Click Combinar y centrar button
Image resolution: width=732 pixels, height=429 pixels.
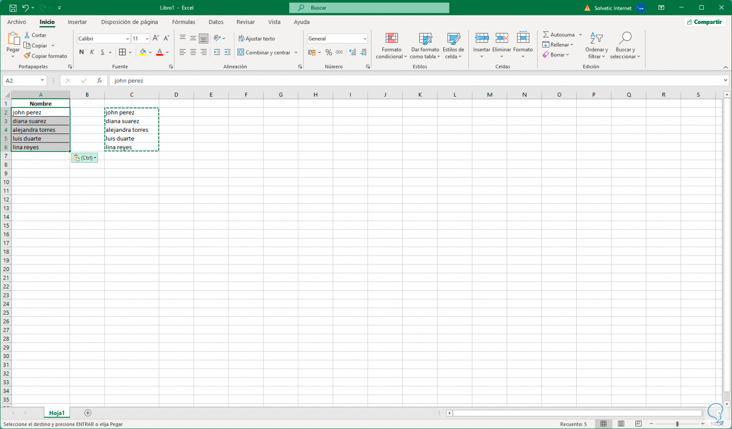pos(264,52)
